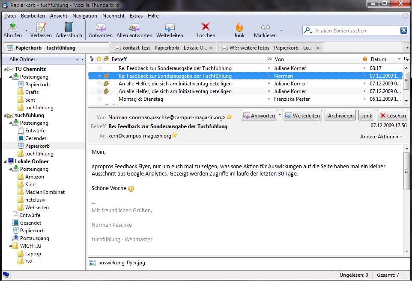Open Andere Aktionen dropdown
Image resolution: width=412 pixels, height=281 pixels.
381,137
